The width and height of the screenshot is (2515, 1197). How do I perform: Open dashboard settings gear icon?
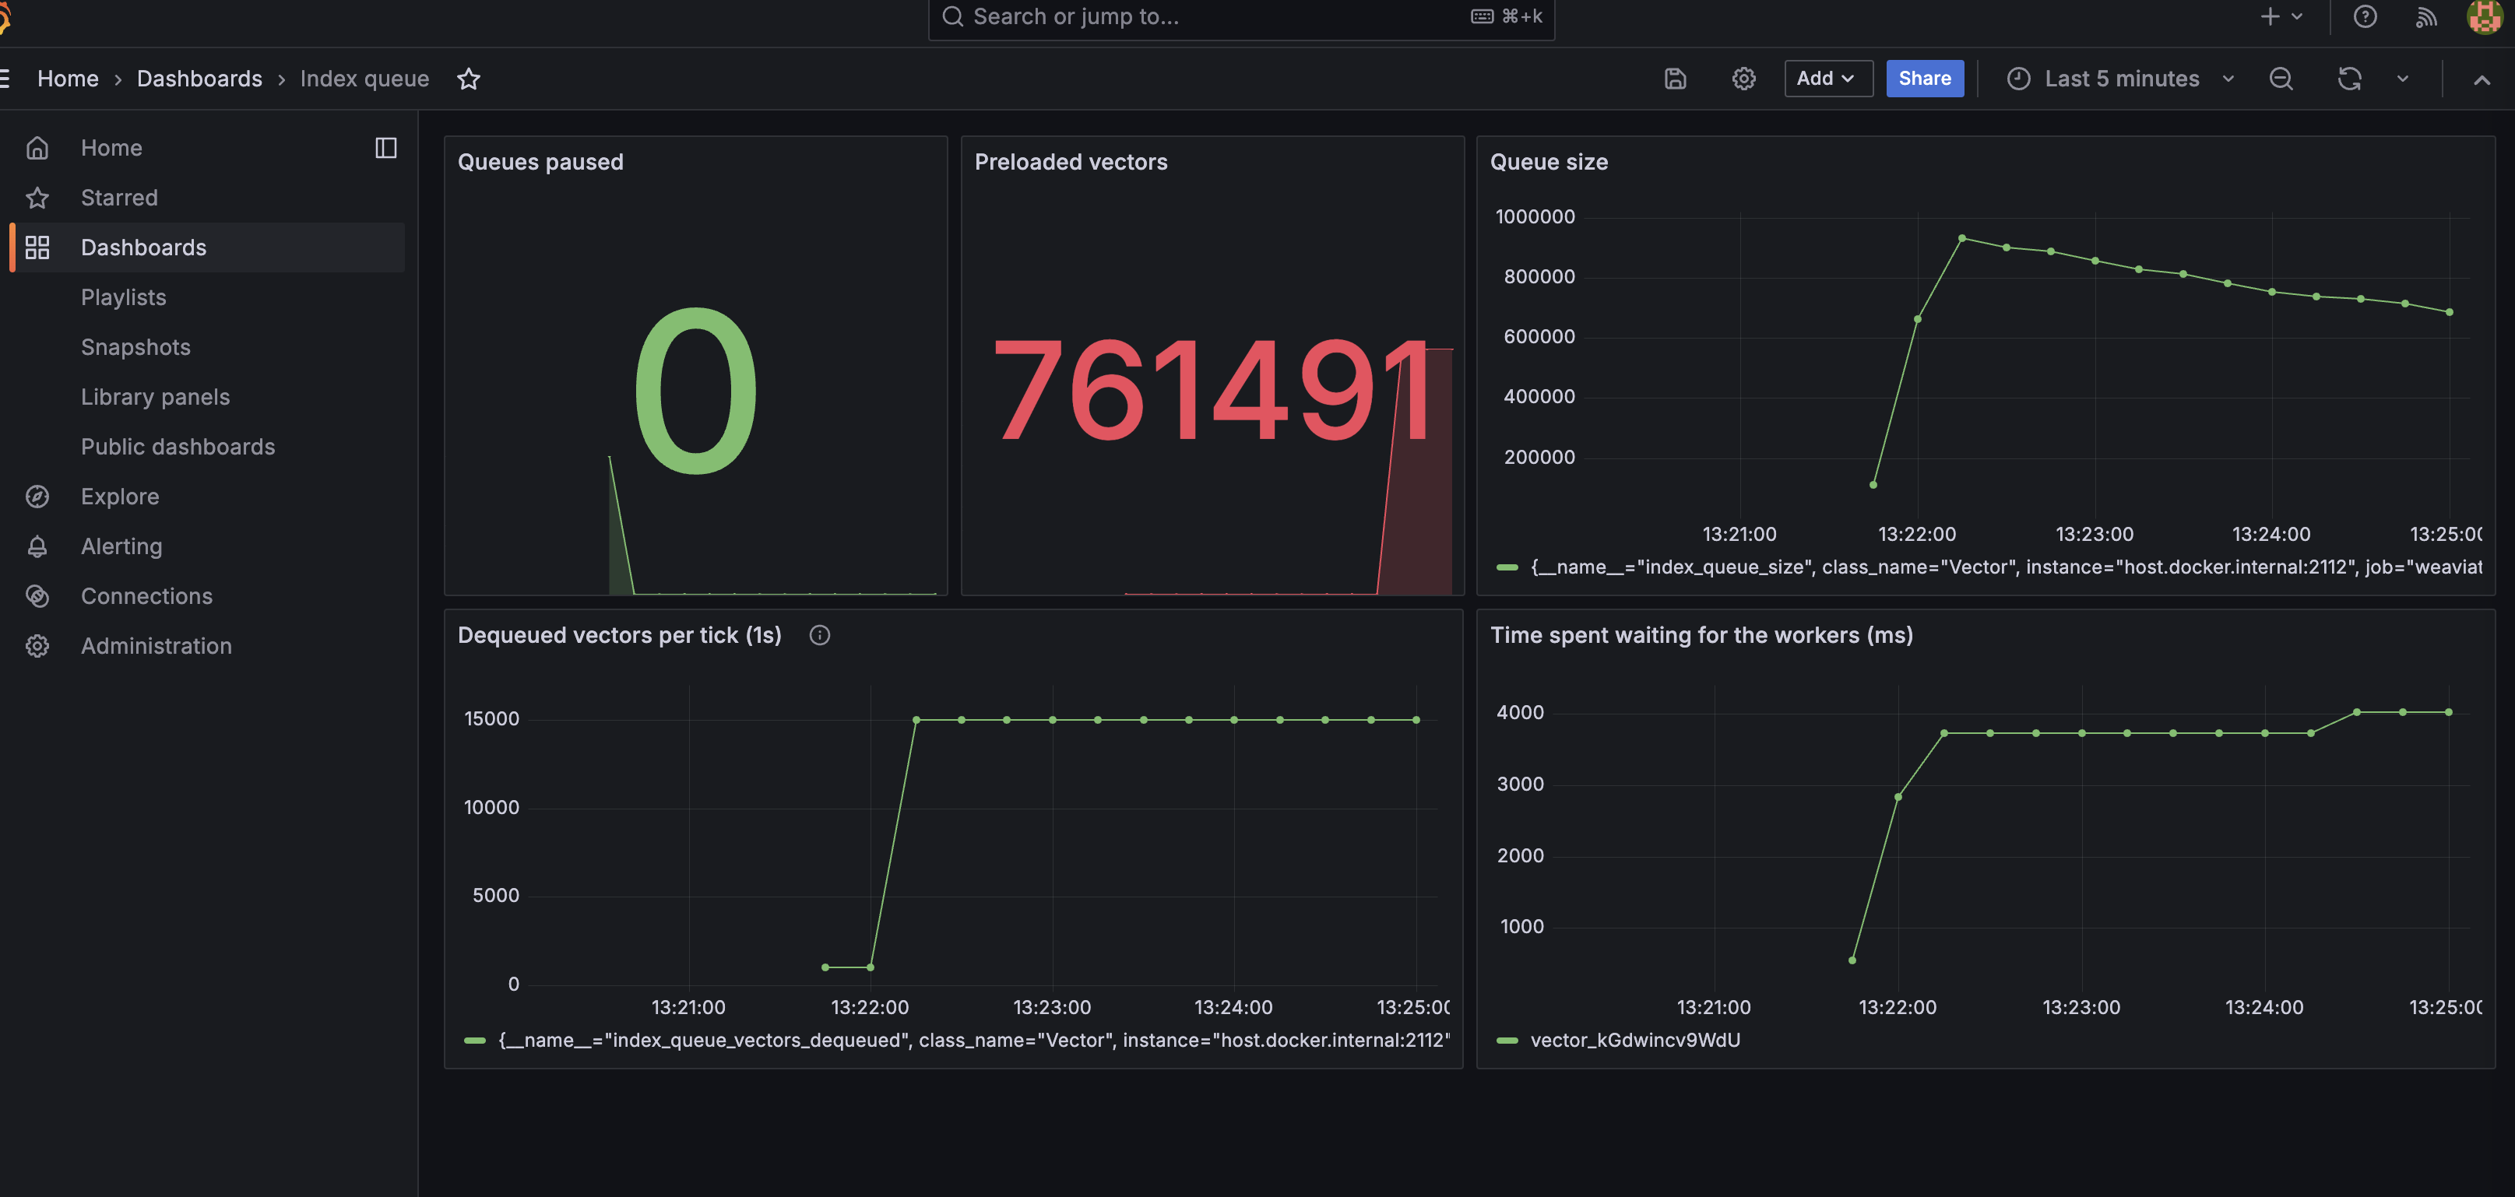click(1743, 79)
